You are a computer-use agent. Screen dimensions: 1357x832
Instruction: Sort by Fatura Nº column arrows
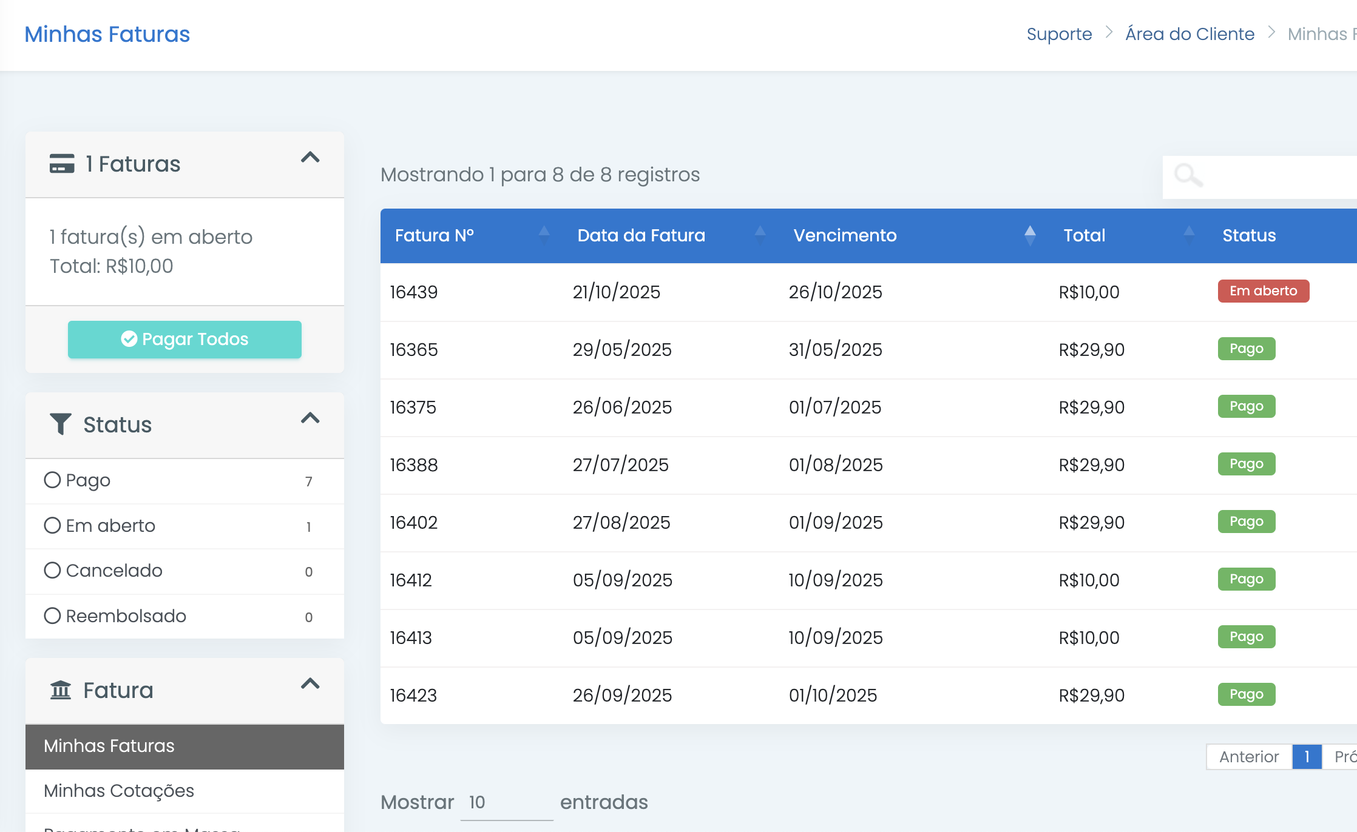pyautogui.click(x=544, y=235)
